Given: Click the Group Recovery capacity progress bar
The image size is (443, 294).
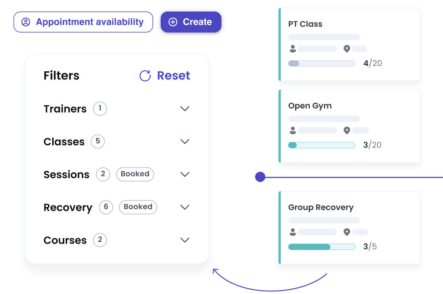Looking at the screenshot, I should click(x=321, y=247).
